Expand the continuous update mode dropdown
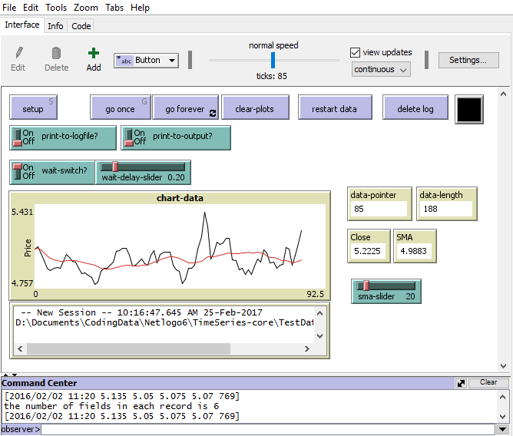The height and width of the screenshot is (436, 513). click(x=381, y=69)
